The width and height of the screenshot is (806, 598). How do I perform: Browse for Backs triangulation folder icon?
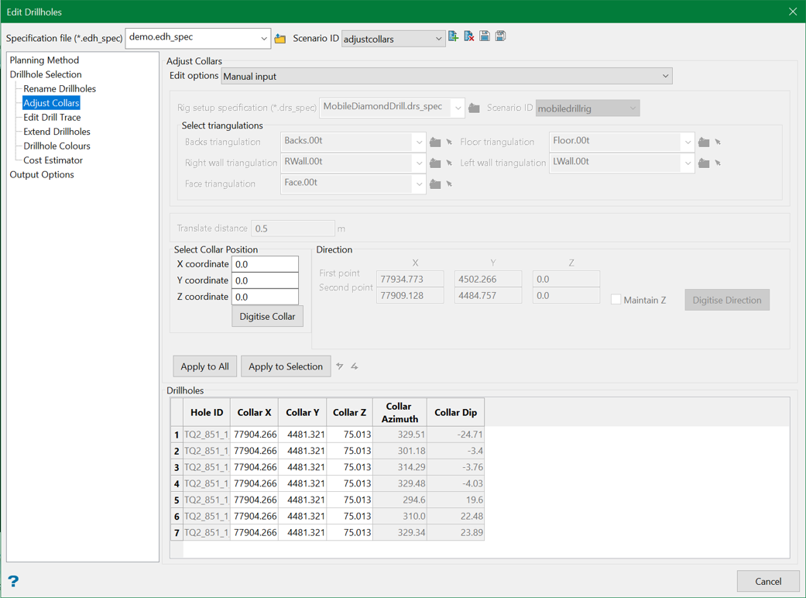point(435,142)
